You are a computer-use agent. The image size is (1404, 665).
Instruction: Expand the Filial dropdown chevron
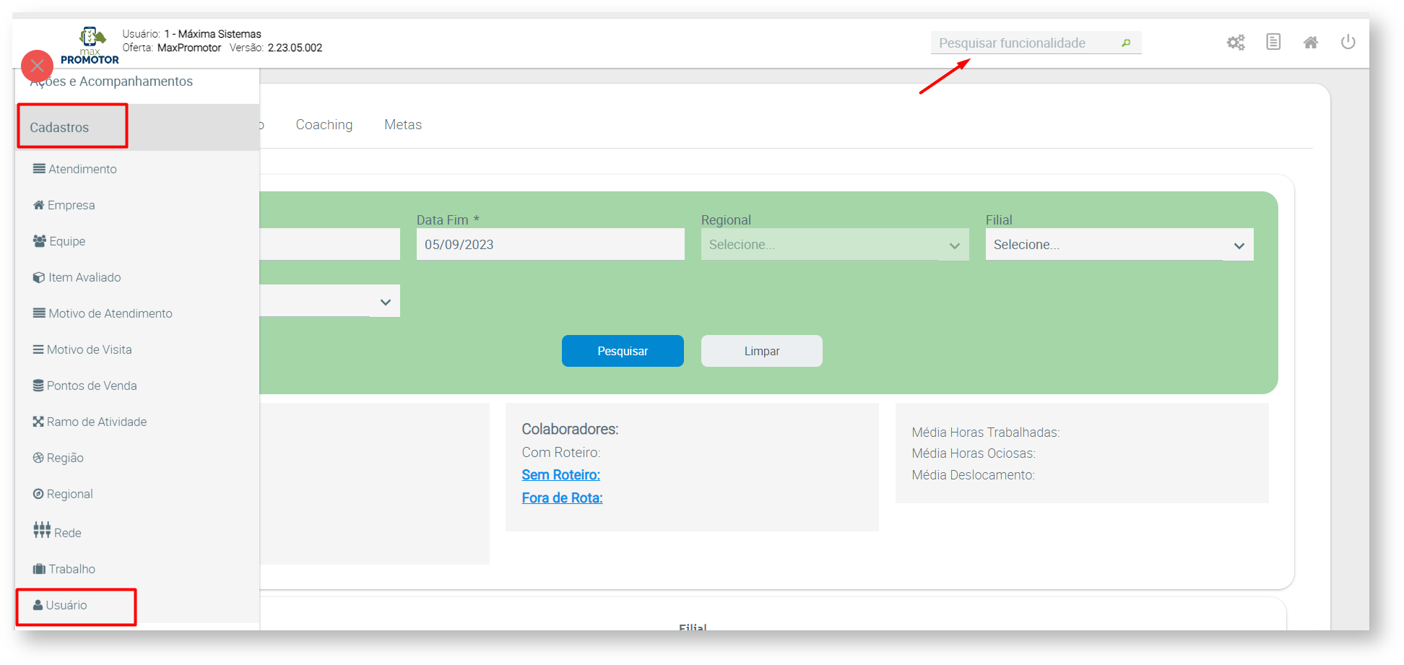1239,245
